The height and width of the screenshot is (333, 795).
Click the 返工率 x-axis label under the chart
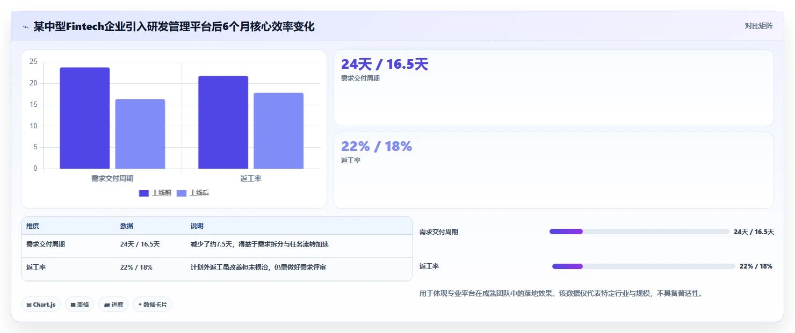point(251,178)
